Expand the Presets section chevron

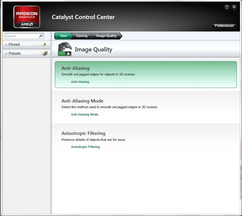(6, 53)
